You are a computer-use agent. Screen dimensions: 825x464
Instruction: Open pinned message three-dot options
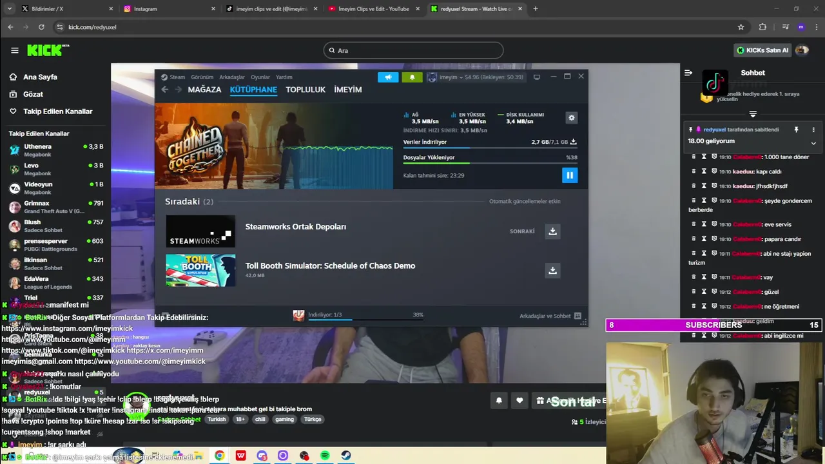click(813, 130)
